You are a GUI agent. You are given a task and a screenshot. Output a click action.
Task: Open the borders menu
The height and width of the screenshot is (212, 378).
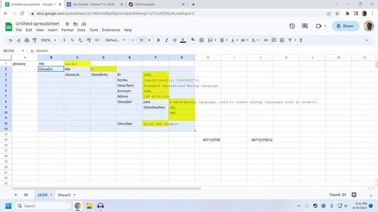click(201, 41)
